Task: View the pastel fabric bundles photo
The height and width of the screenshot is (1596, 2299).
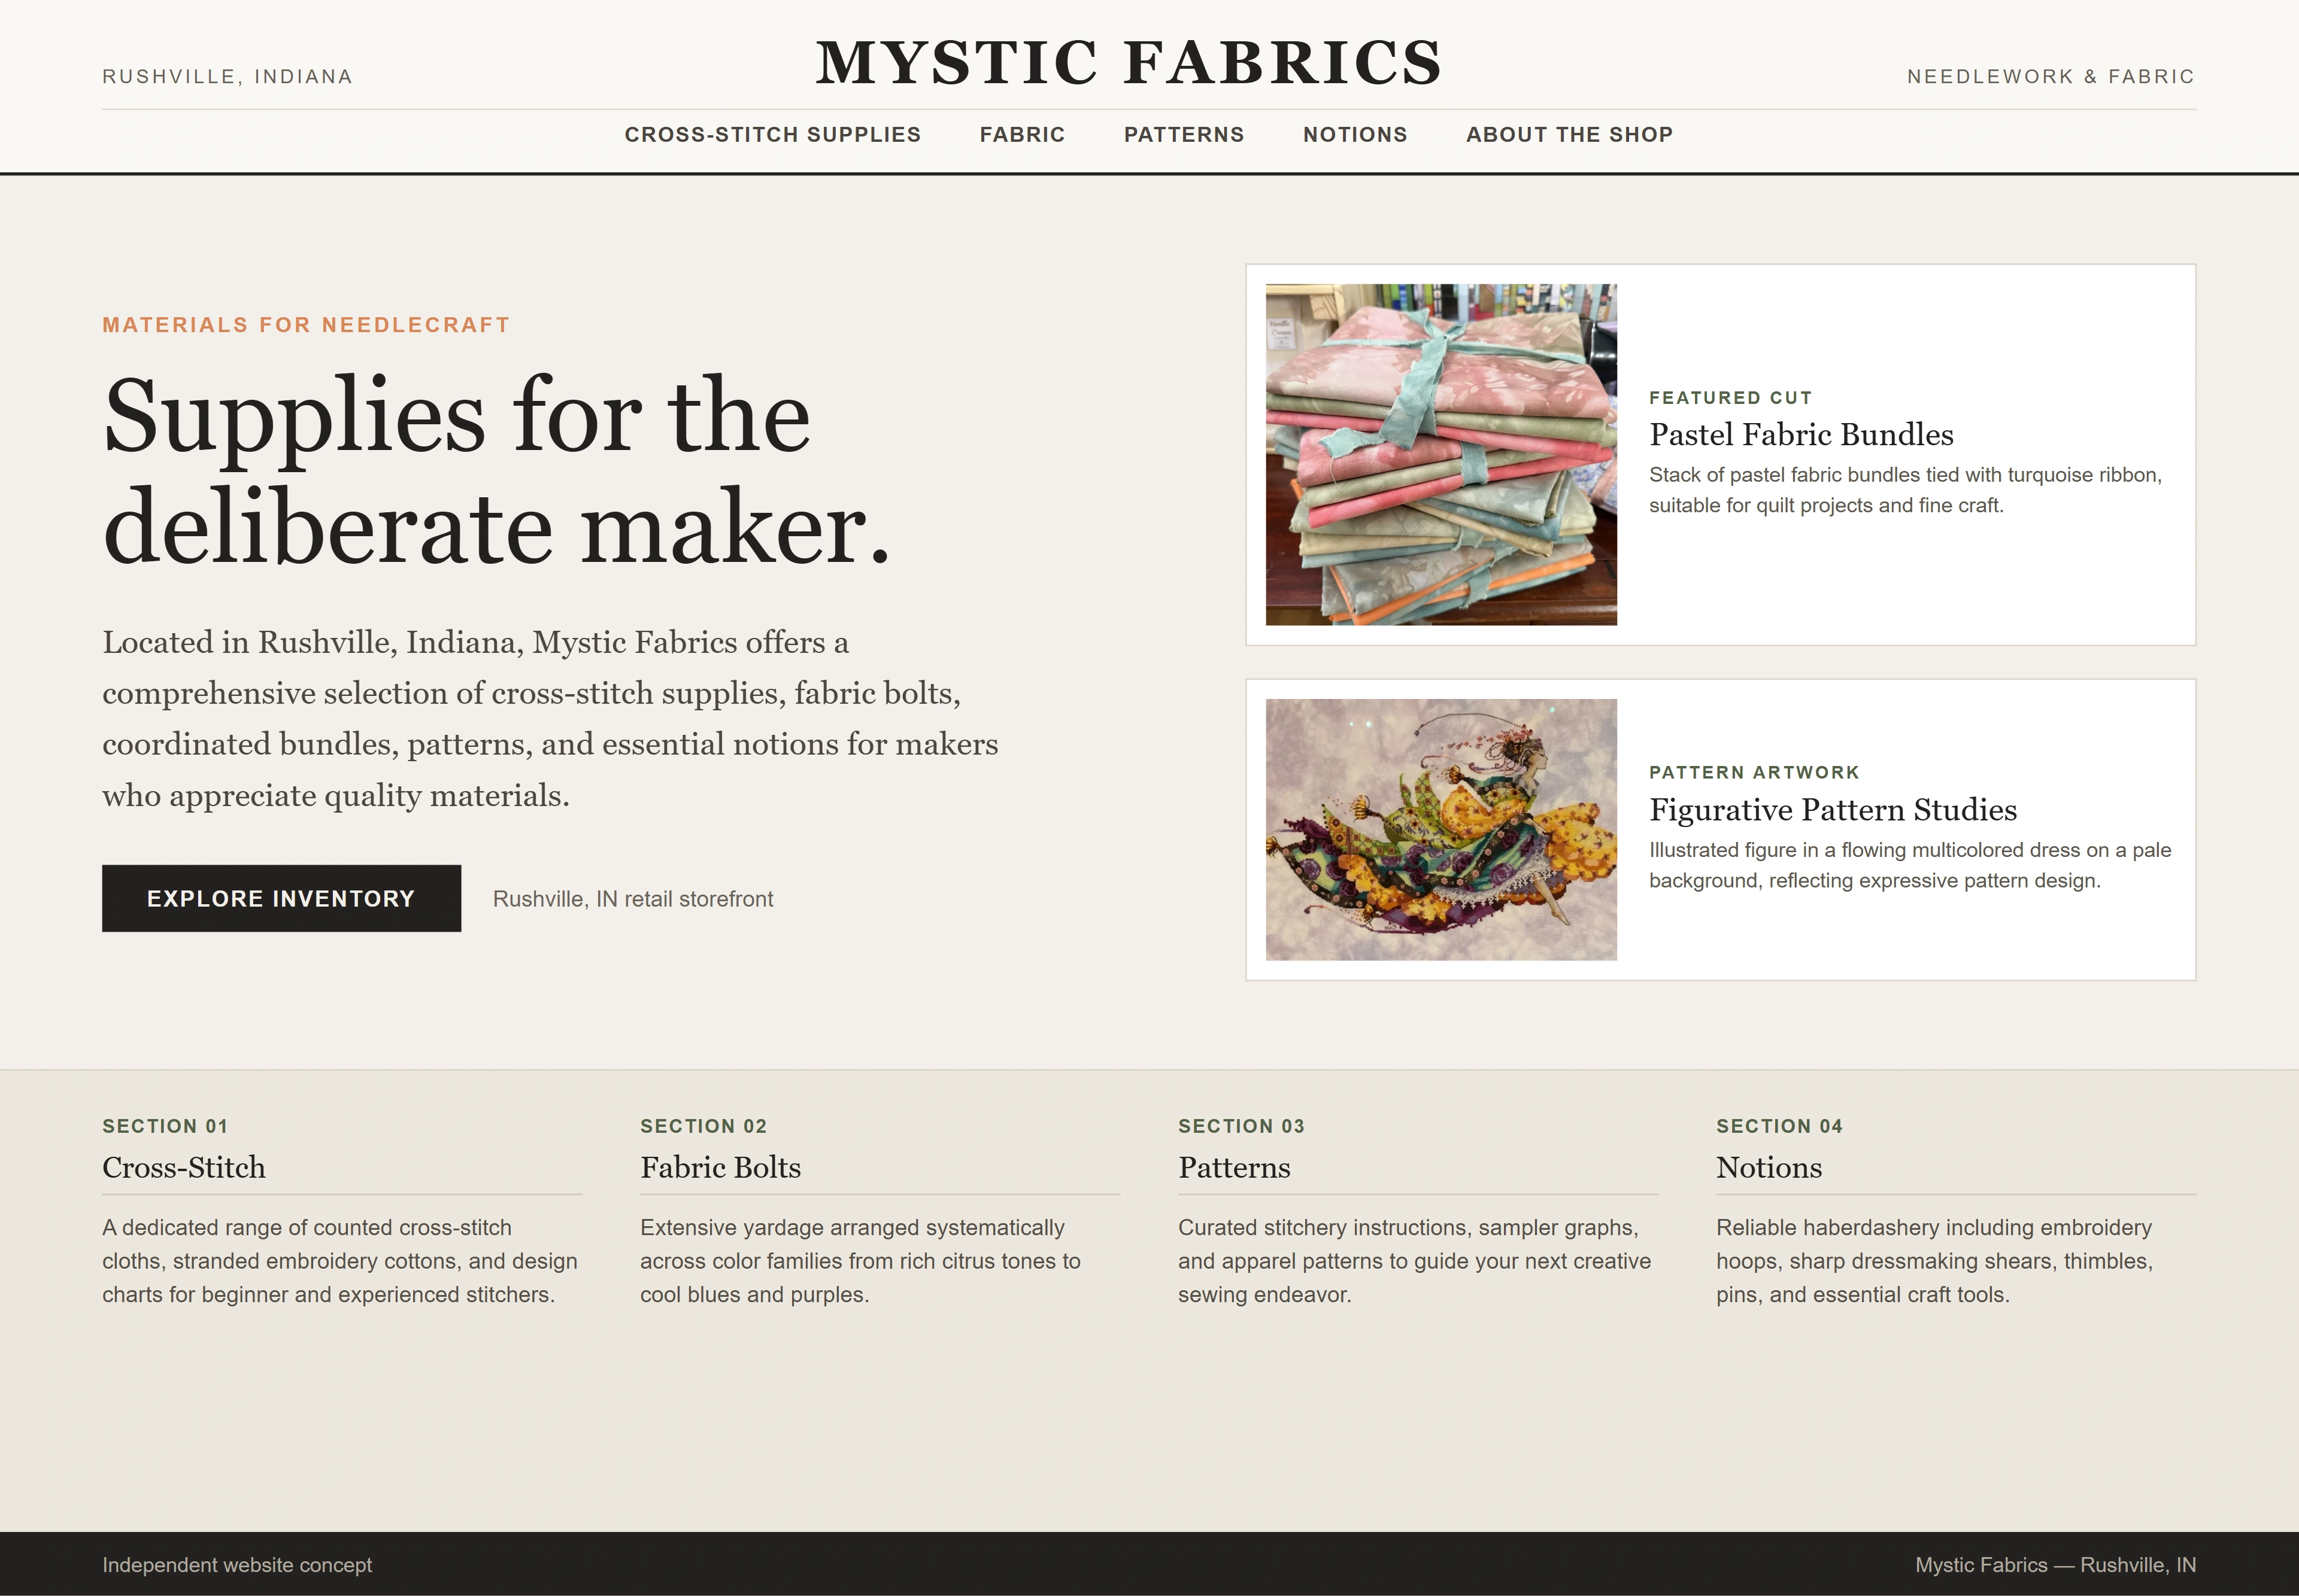Action: click(x=1440, y=455)
